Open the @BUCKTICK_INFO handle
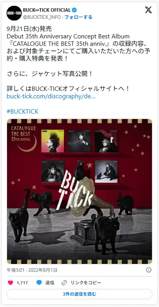Viewport: 159px width, 307px height. pyautogui.click(x=42, y=17)
